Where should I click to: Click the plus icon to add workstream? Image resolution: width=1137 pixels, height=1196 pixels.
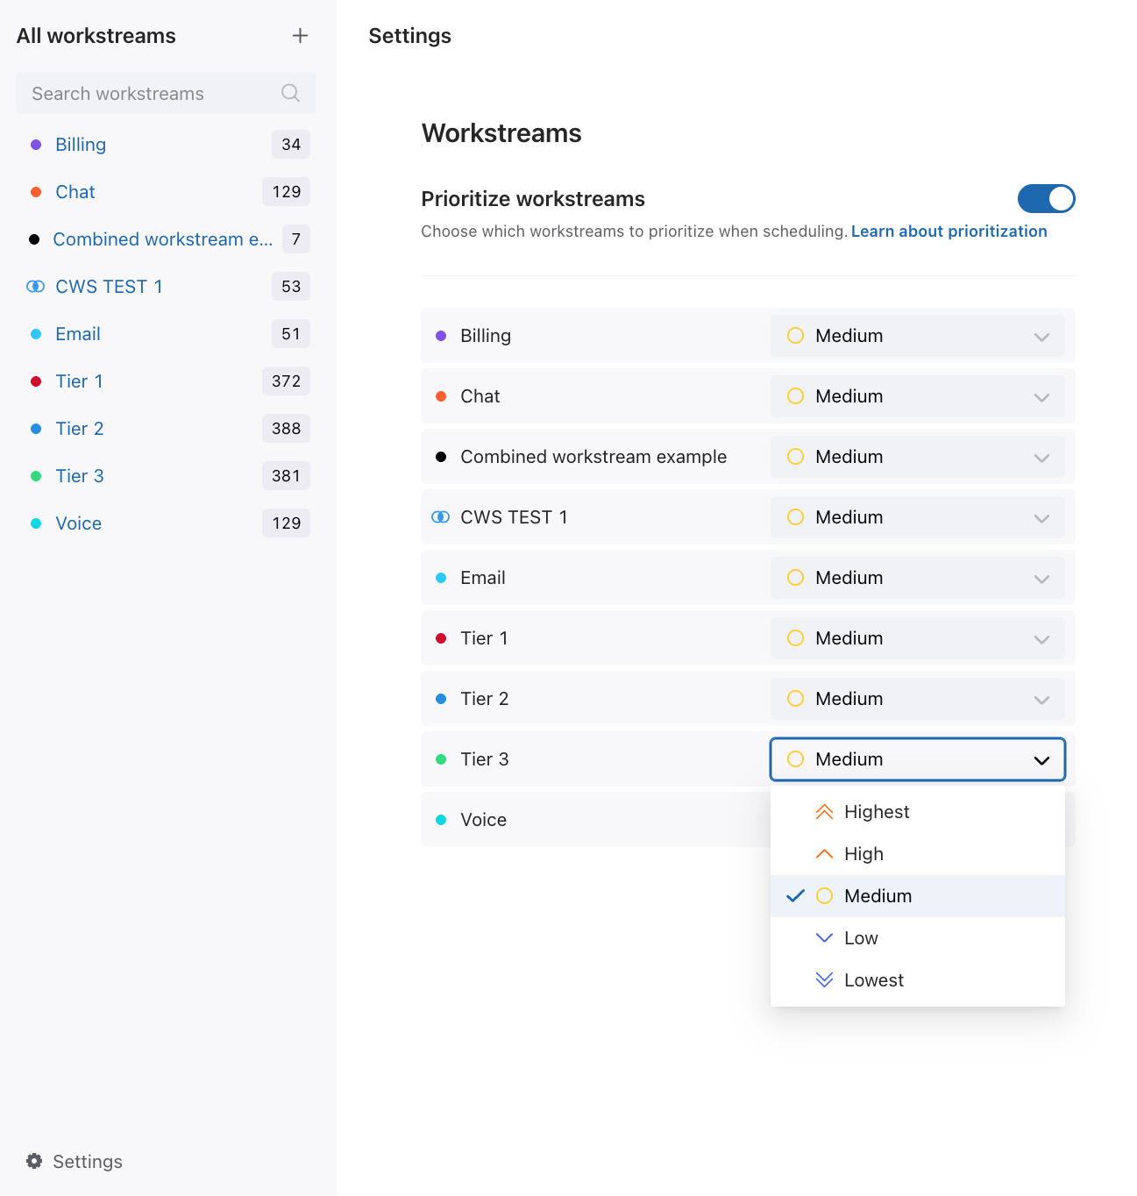pyautogui.click(x=300, y=36)
